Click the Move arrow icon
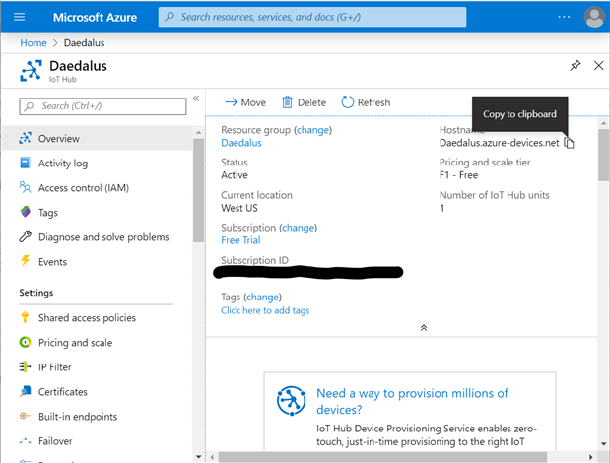 click(231, 102)
